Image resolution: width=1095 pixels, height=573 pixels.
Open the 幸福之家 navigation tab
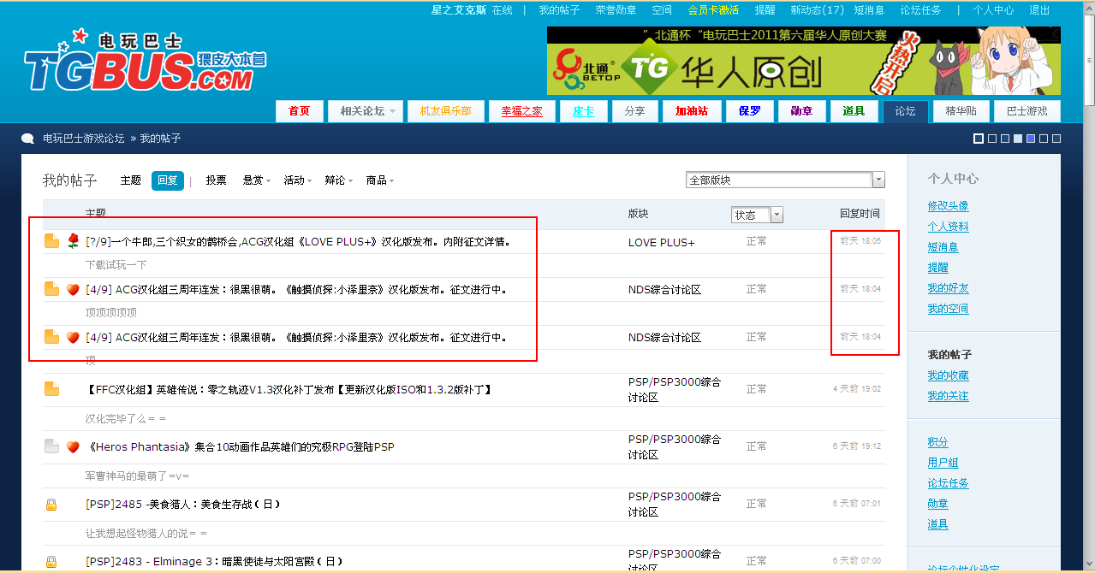pos(522,111)
